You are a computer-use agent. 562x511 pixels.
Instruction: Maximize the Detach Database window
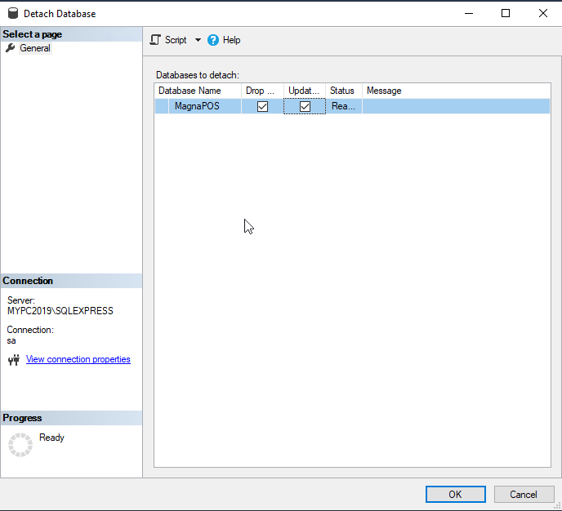pyautogui.click(x=506, y=13)
